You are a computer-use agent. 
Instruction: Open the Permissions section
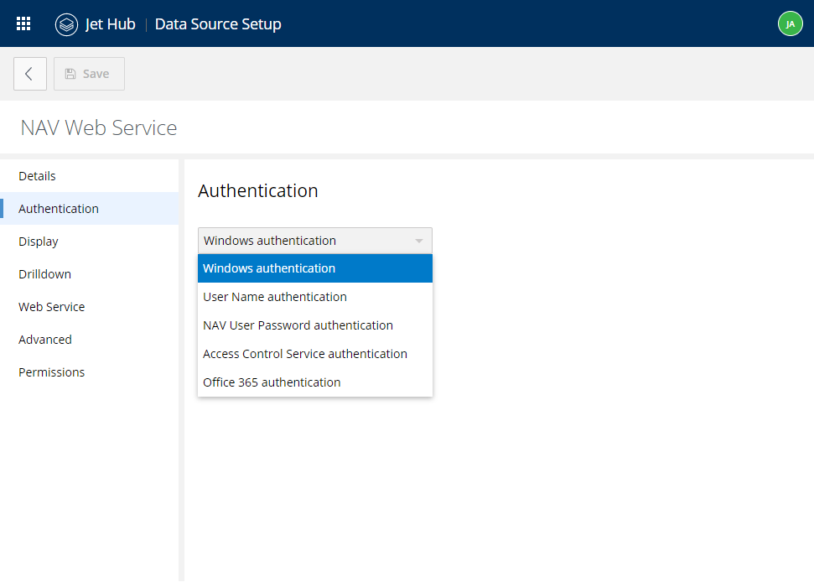pos(90,372)
